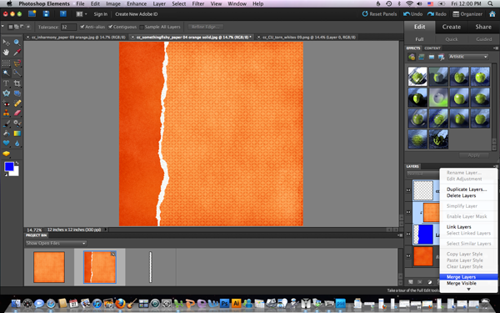This screenshot has width=500, height=313.
Task: Show Layer Styles category in Effects
Action: tap(422, 57)
